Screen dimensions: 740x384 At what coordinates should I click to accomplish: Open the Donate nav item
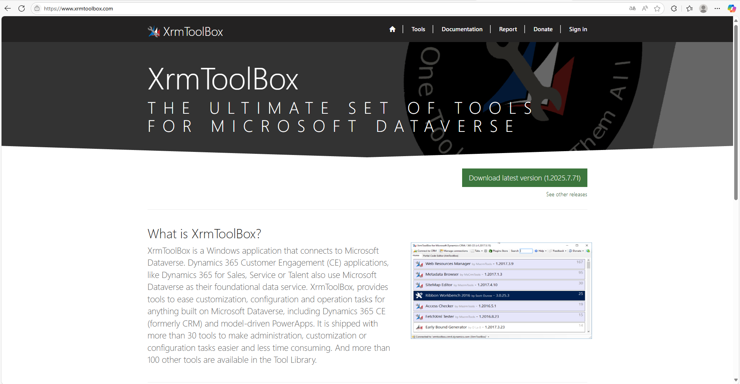[543, 29]
